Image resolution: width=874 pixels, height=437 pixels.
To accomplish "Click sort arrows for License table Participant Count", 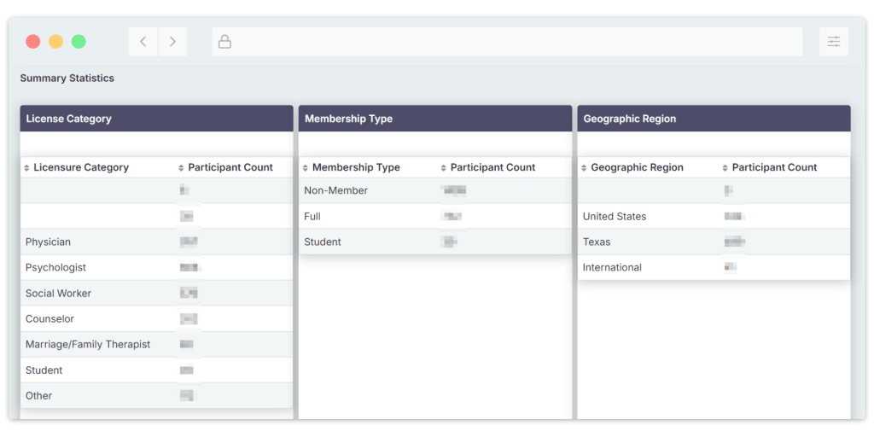I will coord(181,168).
